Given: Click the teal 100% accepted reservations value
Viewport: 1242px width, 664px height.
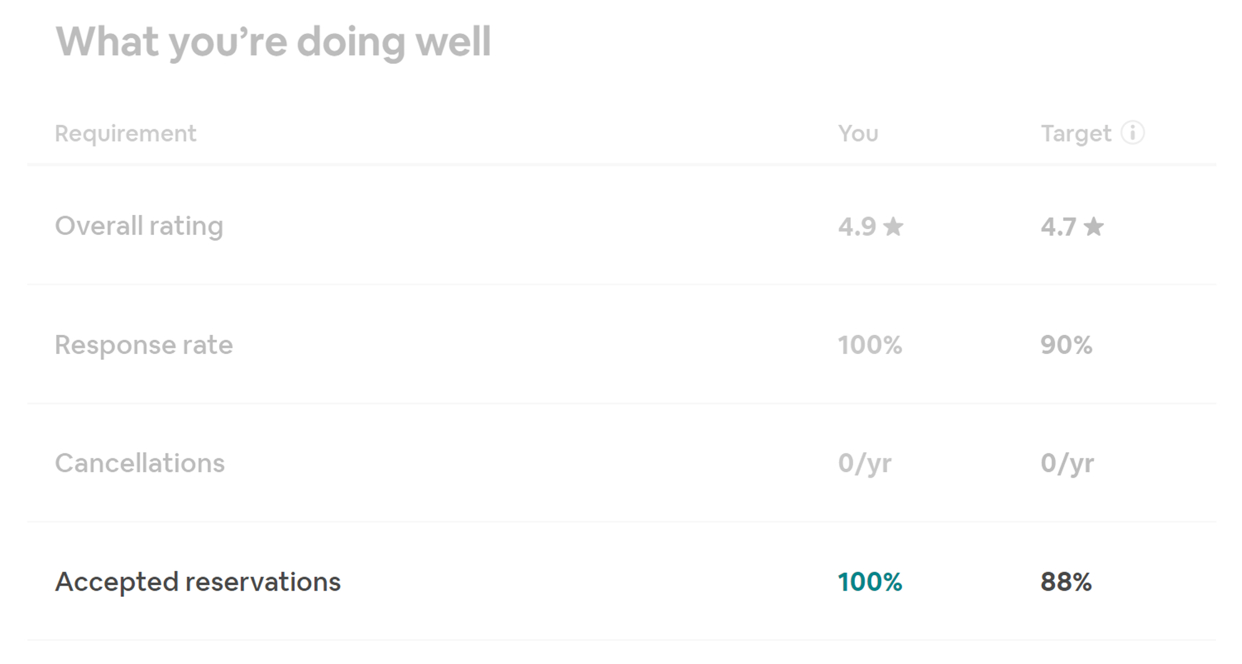Looking at the screenshot, I should click(869, 582).
